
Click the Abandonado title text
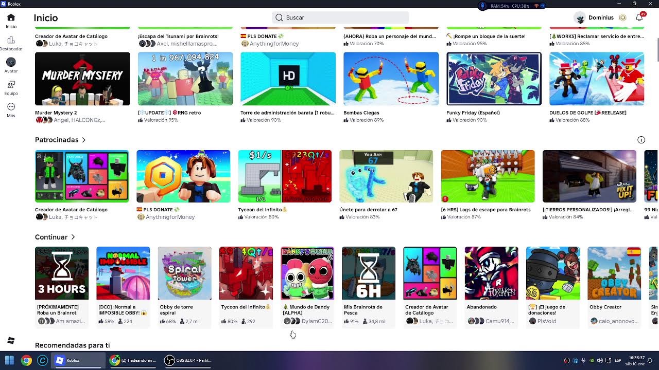(482, 307)
